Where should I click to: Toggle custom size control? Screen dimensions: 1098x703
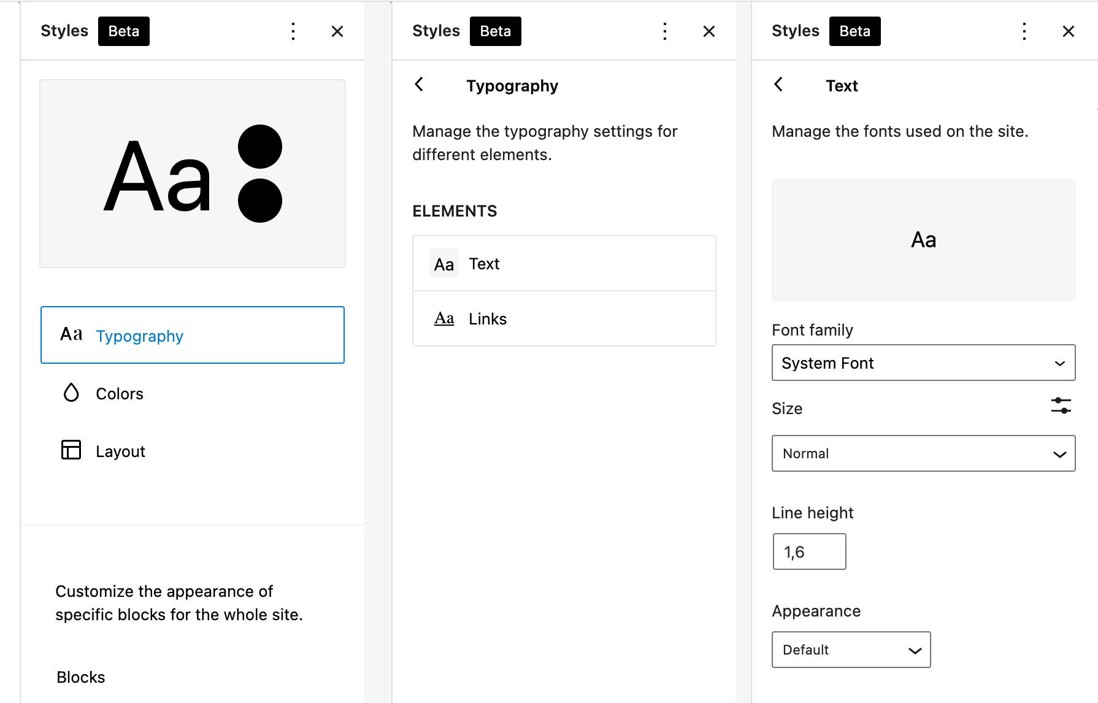1061,406
